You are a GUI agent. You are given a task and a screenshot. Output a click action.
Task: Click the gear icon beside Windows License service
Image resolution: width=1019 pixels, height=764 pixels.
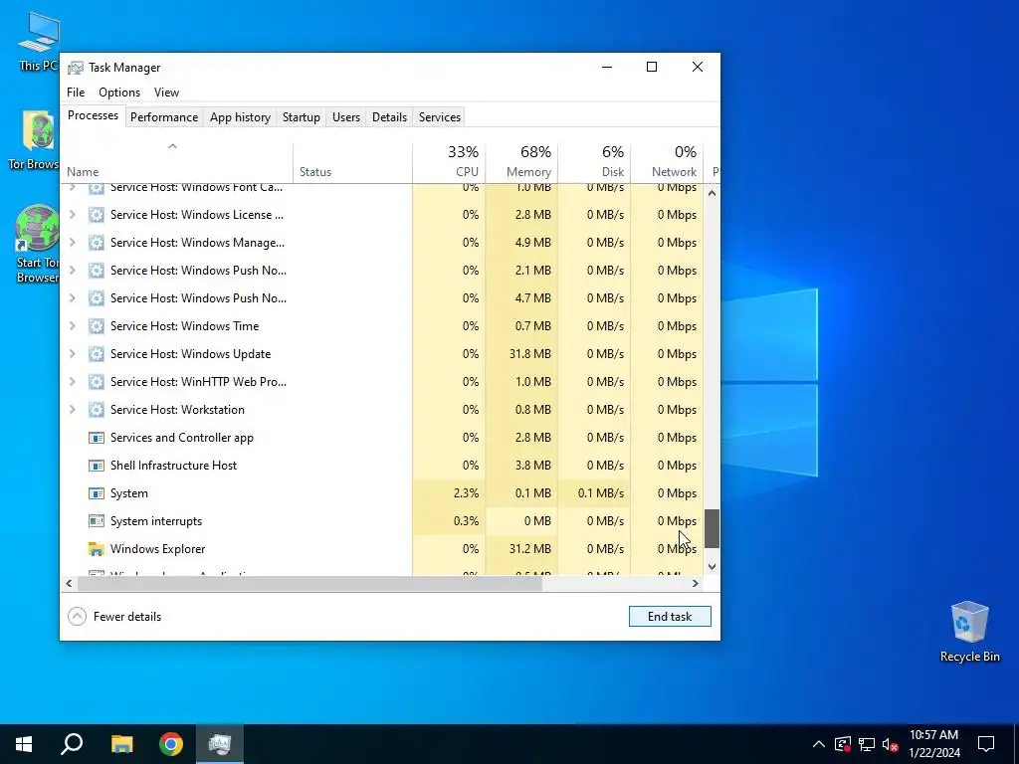point(97,215)
